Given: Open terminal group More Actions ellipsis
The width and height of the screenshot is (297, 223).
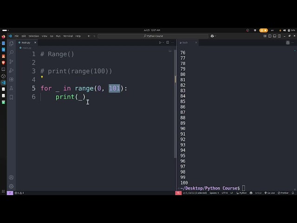Looking at the screenshot, I should (x=293, y=42).
